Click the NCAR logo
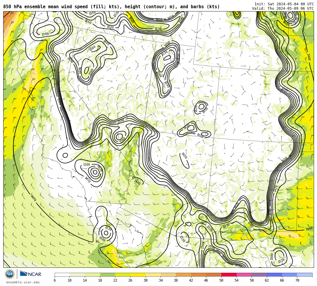The width and height of the screenshot is (317, 286). pos(31,274)
